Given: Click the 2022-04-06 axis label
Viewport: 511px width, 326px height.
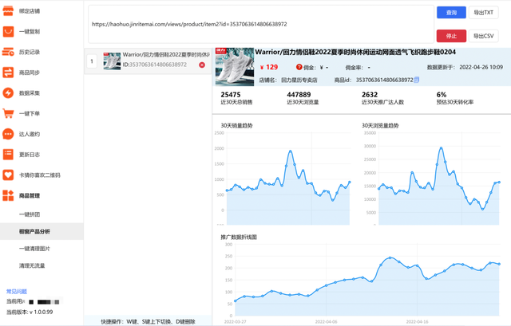Looking at the screenshot, I should [x=327, y=322].
